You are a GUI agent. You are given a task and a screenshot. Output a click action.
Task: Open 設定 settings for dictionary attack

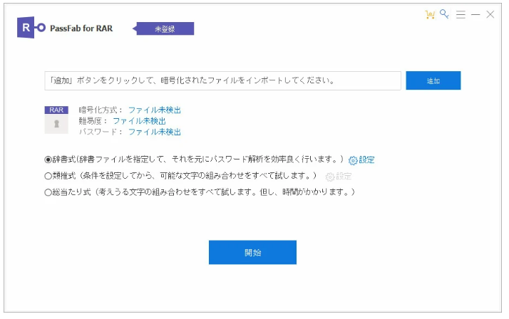coord(361,159)
